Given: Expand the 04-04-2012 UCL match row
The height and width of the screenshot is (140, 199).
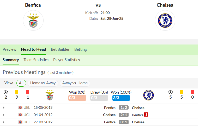Looking at the screenshot, I should coord(4,115).
